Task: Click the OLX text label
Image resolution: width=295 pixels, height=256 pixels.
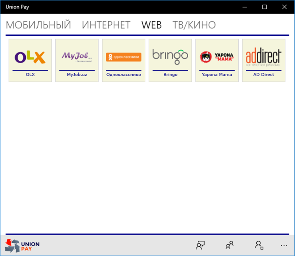Action: 30,75
